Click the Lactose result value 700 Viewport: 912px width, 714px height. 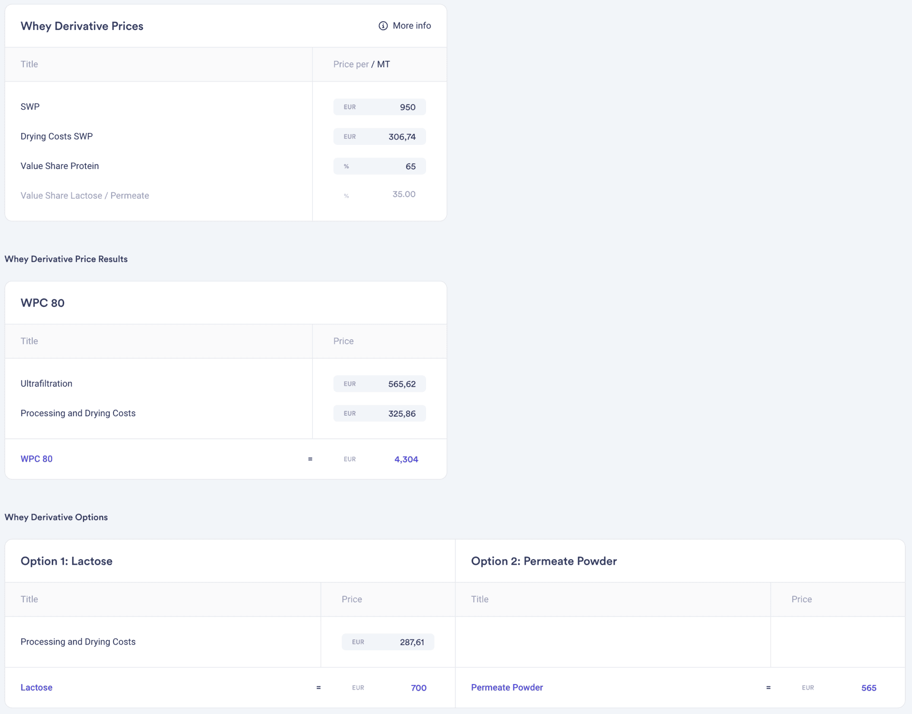(418, 688)
